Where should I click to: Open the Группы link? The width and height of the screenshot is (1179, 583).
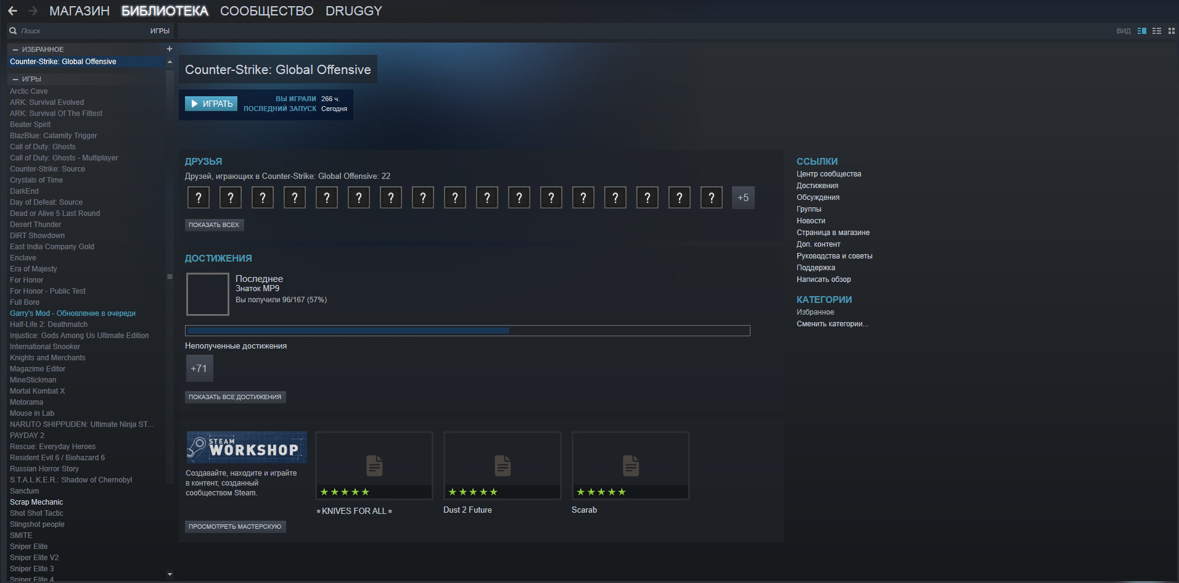(809, 209)
